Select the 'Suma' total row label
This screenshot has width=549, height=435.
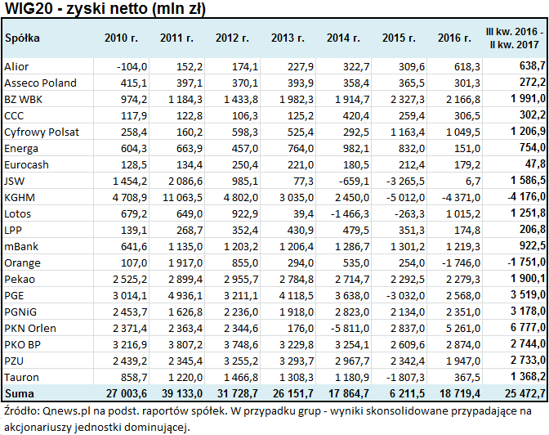(x=19, y=393)
